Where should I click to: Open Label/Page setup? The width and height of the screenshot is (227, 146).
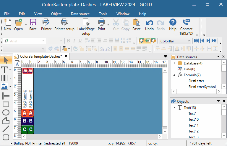coord(86,27)
